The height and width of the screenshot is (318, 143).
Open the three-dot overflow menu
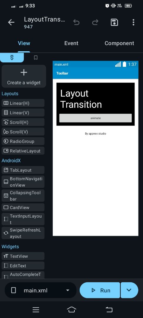133,22
